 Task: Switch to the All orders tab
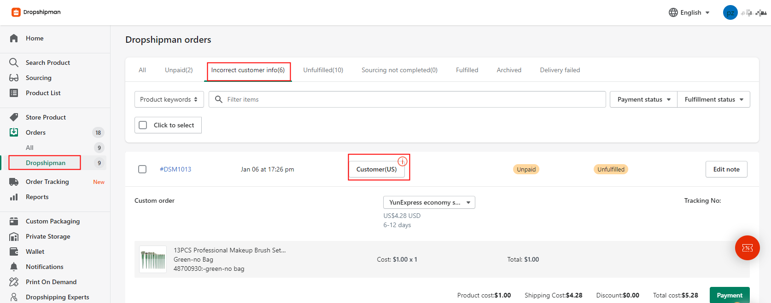(142, 70)
